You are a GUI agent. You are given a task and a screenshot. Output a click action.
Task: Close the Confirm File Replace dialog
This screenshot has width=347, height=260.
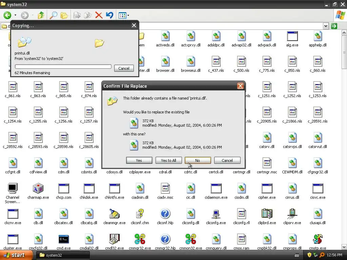[x=240, y=86]
